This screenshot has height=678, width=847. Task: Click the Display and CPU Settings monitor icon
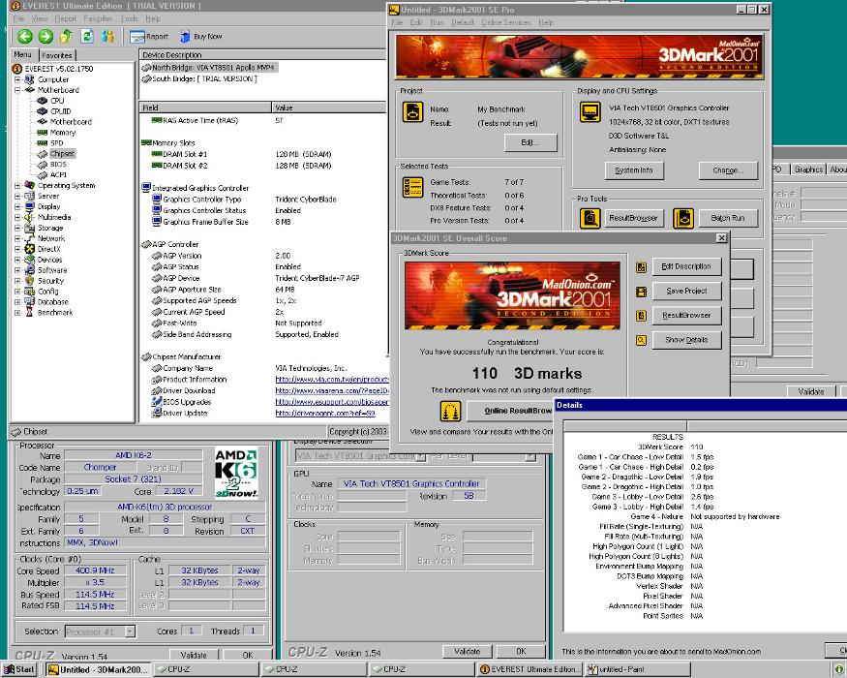(590, 112)
